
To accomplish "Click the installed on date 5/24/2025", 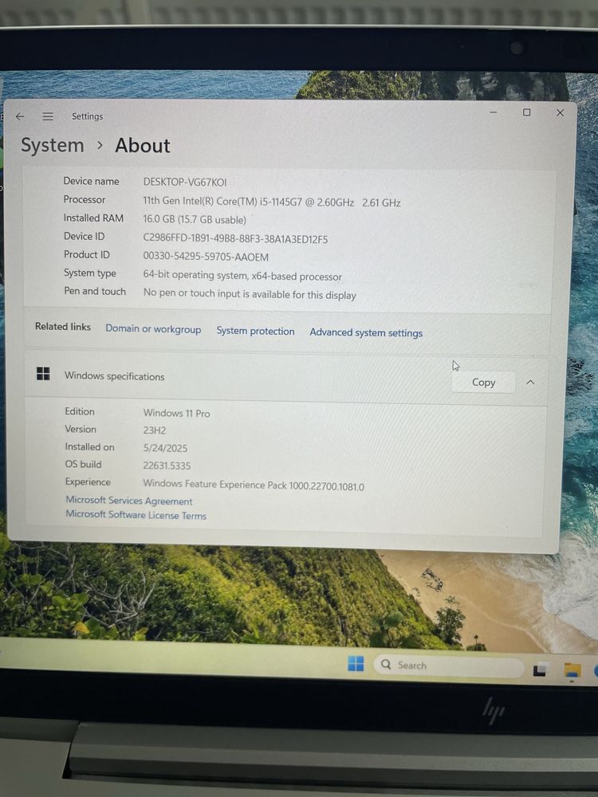I will pos(165,448).
